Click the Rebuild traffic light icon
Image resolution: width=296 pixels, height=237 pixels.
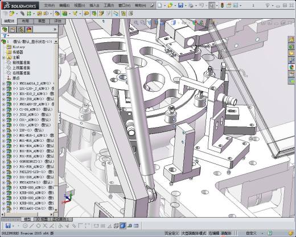tap(222, 5)
